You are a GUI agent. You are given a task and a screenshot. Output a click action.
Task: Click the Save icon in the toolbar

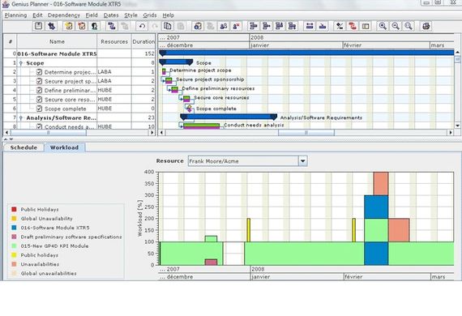click(x=38, y=26)
